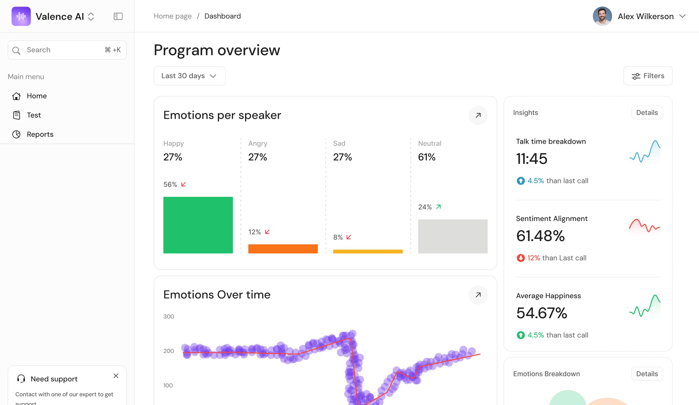Toggle the sidebar collapse icon

(x=118, y=16)
